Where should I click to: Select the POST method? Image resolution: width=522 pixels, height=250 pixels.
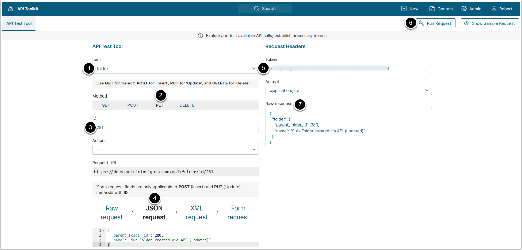(133, 105)
